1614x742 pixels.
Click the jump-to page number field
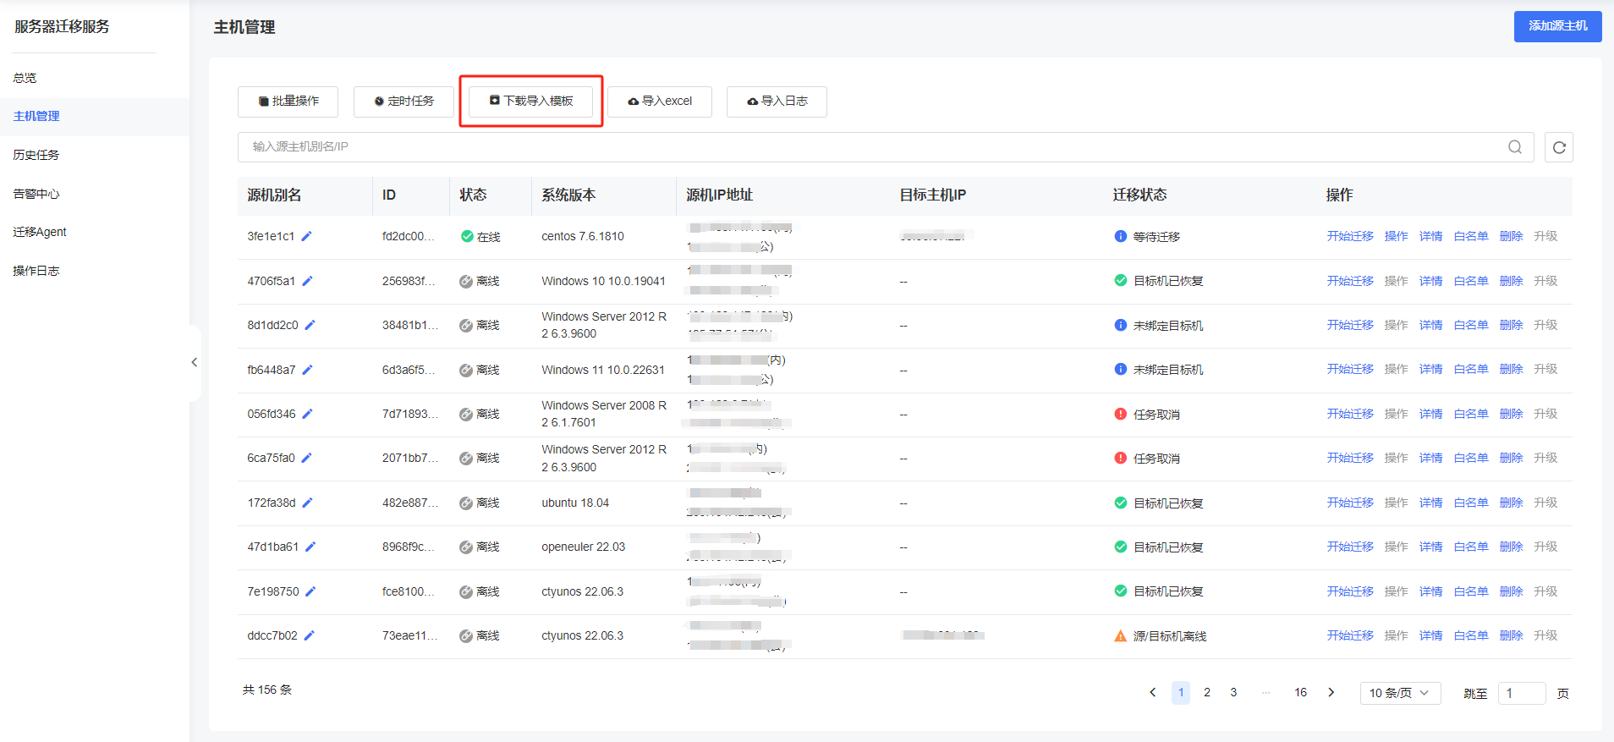tap(1522, 693)
